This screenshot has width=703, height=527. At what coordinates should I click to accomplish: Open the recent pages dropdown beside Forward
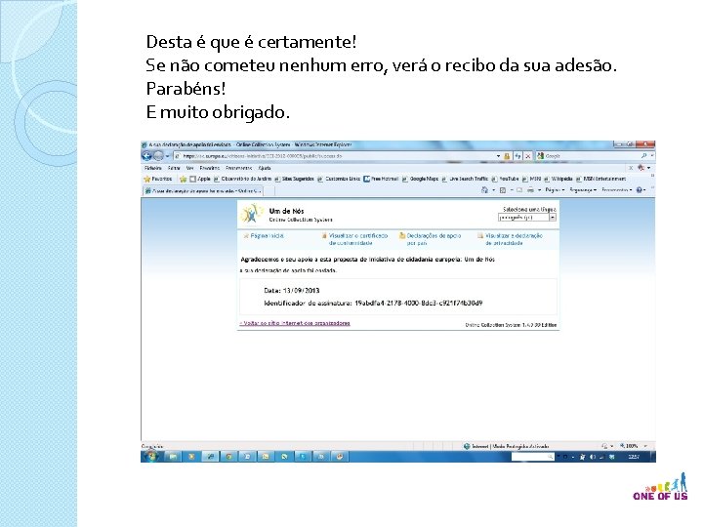(167, 156)
